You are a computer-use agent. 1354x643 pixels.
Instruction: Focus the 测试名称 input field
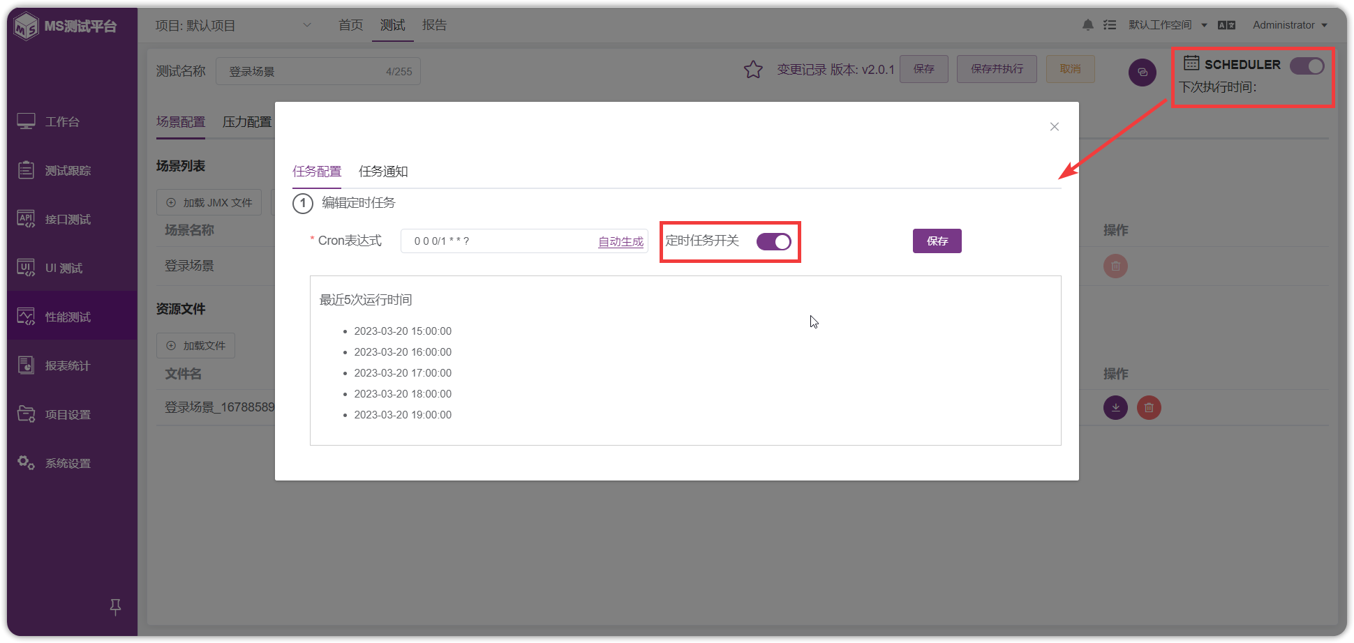coord(318,71)
